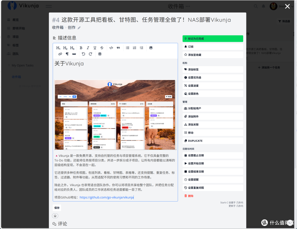Click 添加另一个任务 in kanban column
297x229 pixels.
[x=269, y=68]
